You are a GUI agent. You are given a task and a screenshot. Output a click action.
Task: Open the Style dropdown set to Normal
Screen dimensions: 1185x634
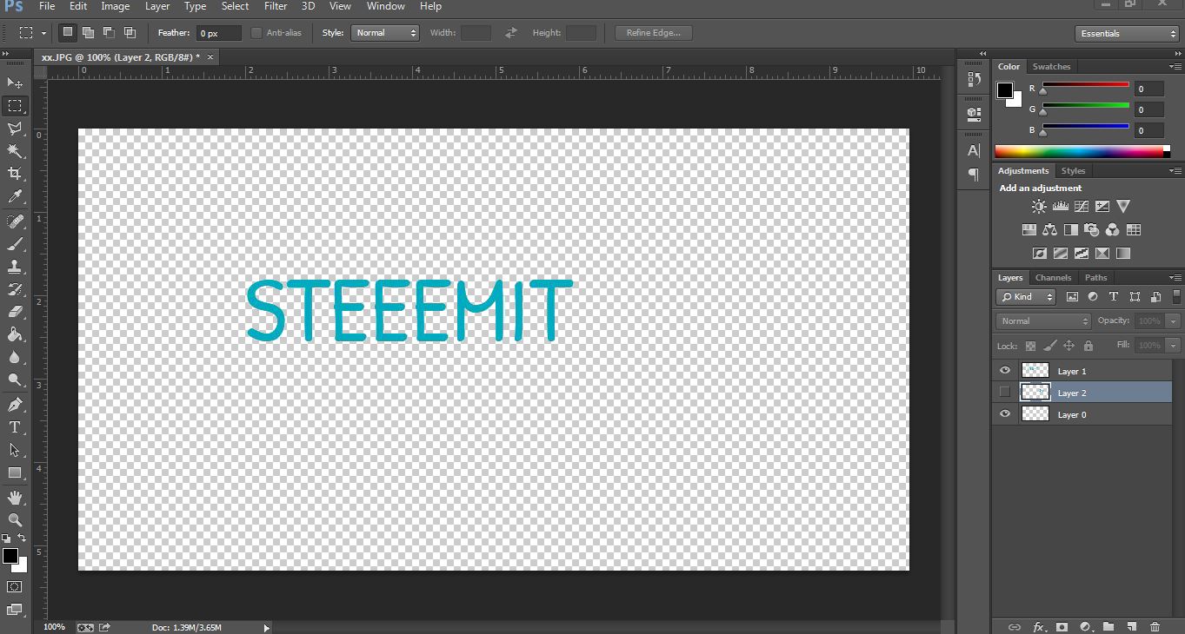tap(385, 33)
